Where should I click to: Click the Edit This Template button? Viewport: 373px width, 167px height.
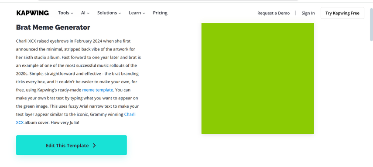72,145
